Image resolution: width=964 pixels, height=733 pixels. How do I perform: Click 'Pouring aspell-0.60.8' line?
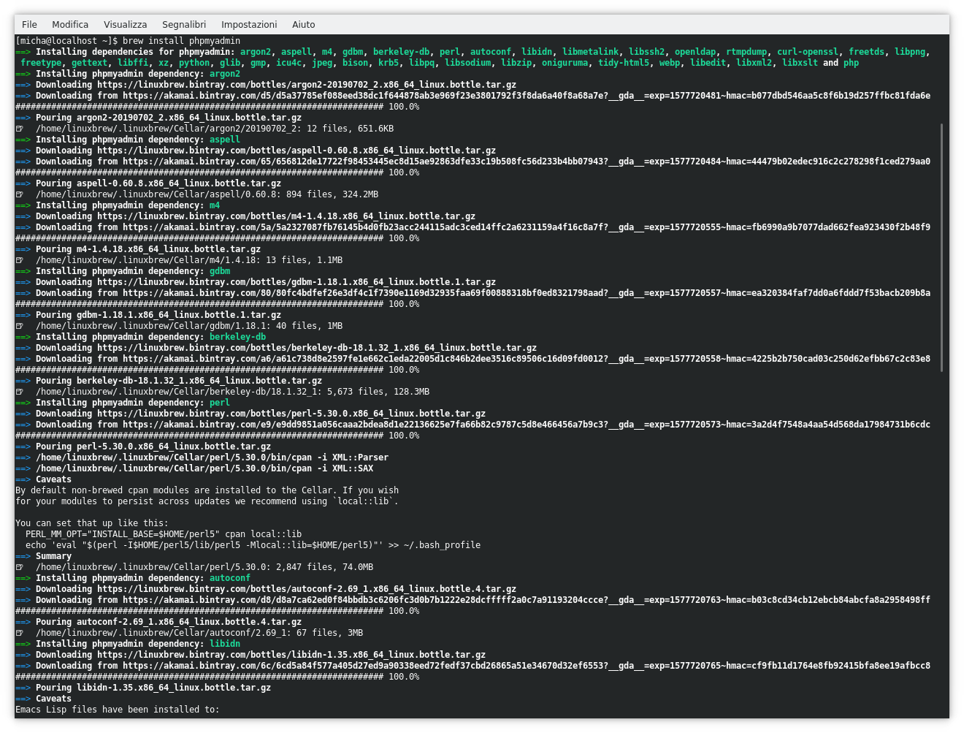148,183
